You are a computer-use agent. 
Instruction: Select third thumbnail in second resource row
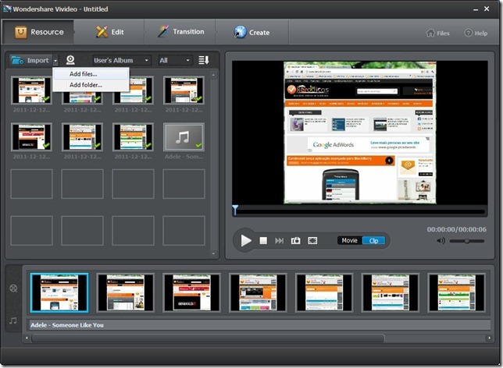[x=133, y=137]
